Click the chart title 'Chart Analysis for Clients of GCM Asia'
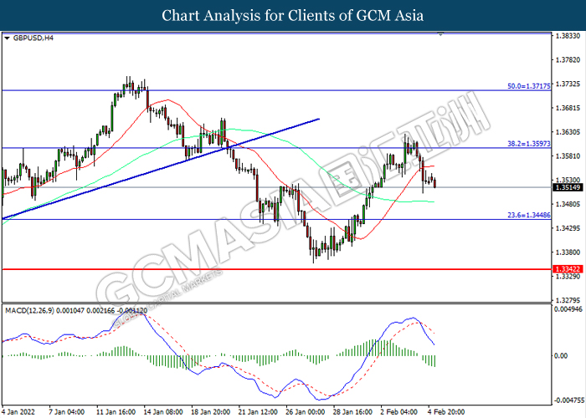586x418 pixels. (292, 15)
